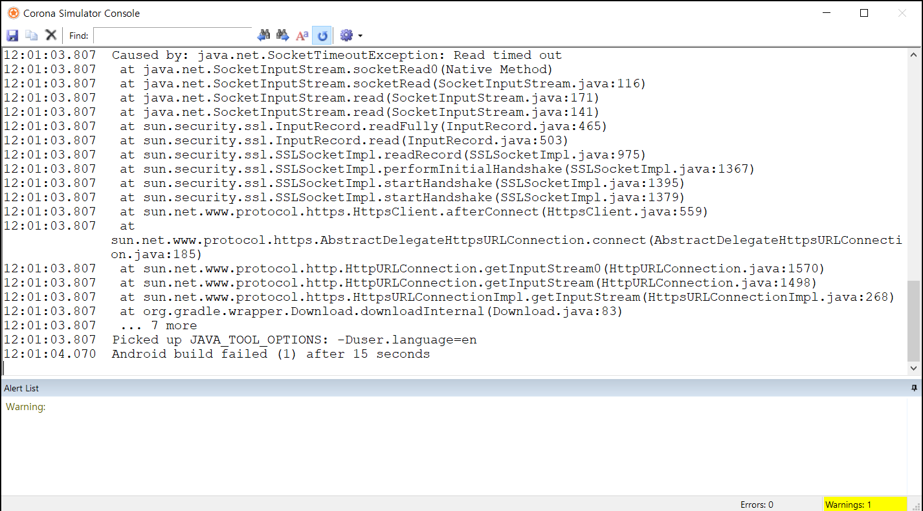Toggle the Alert List pin
Viewport: 923px width, 511px height.
[x=915, y=387]
